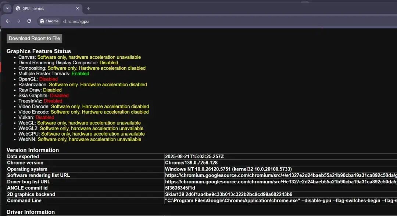Click the chrome://gpu address bar
The image size is (397, 216).
[x=76, y=22]
